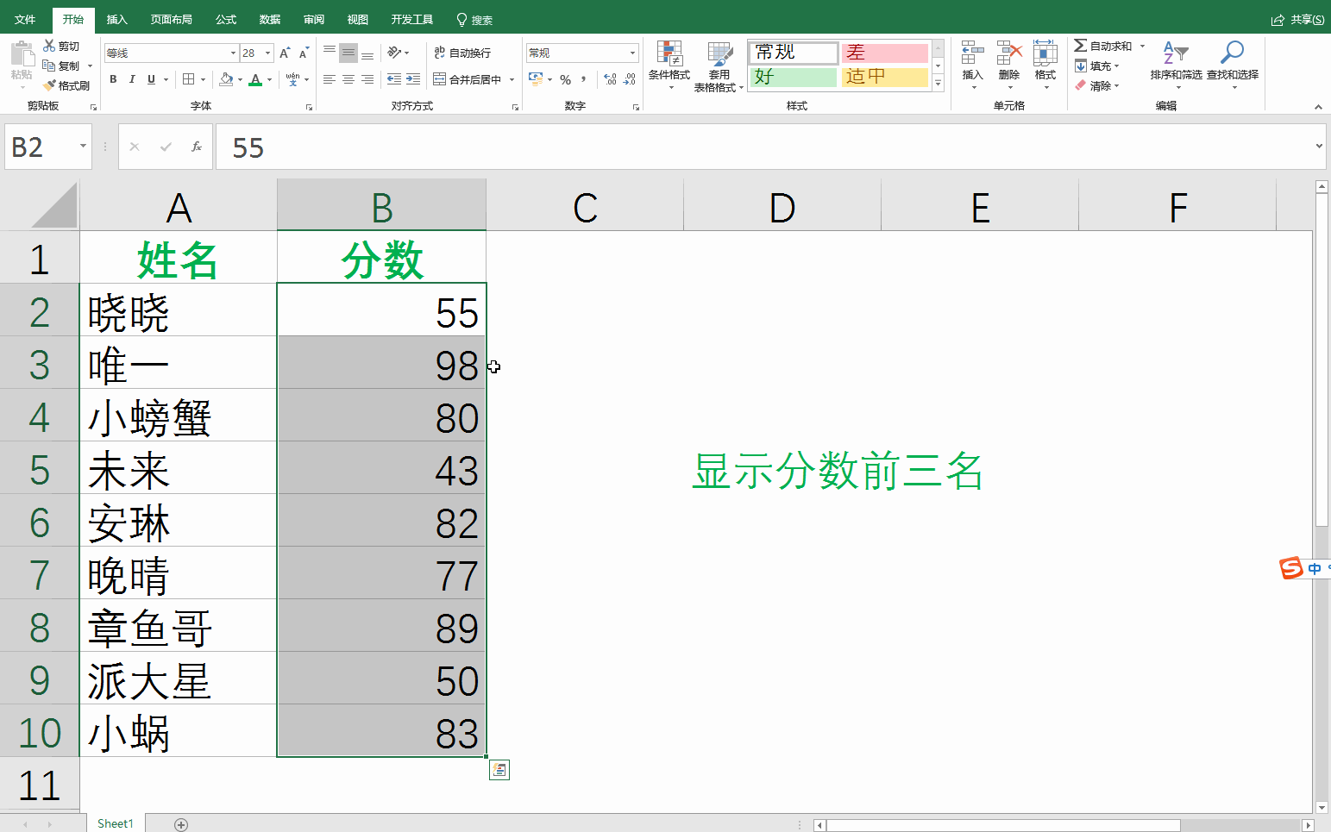Image resolution: width=1331 pixels, height=832 pixels.
Task: Apply font color with the underlined A icon
Action: (x=255, y=79)
